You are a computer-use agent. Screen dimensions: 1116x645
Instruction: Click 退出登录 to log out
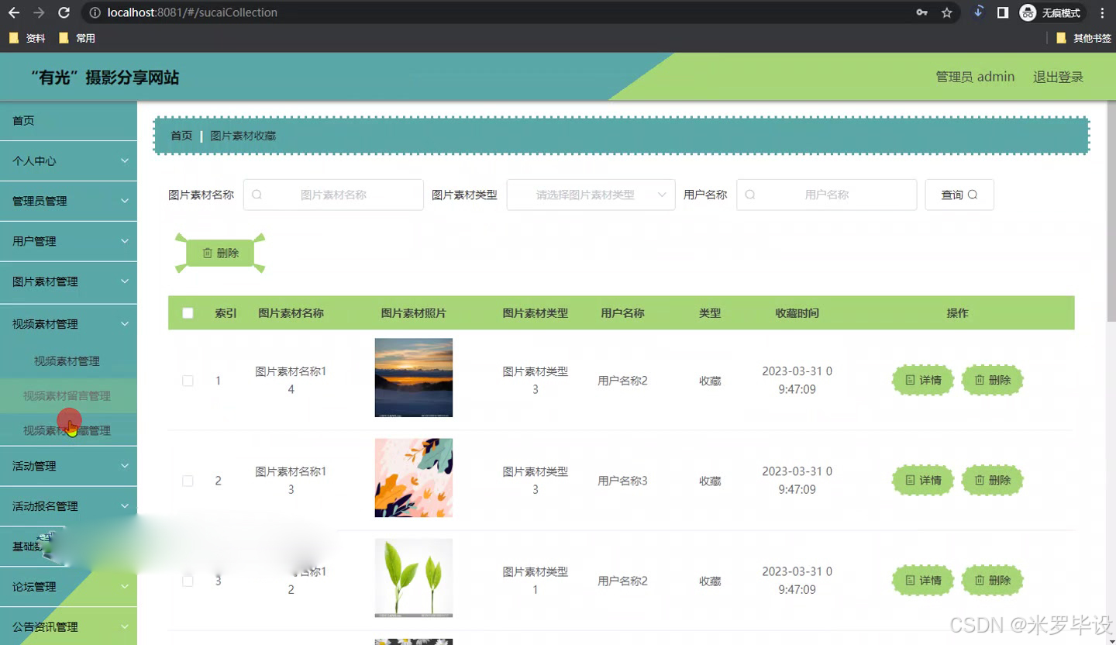click(x=1058, y=77)
